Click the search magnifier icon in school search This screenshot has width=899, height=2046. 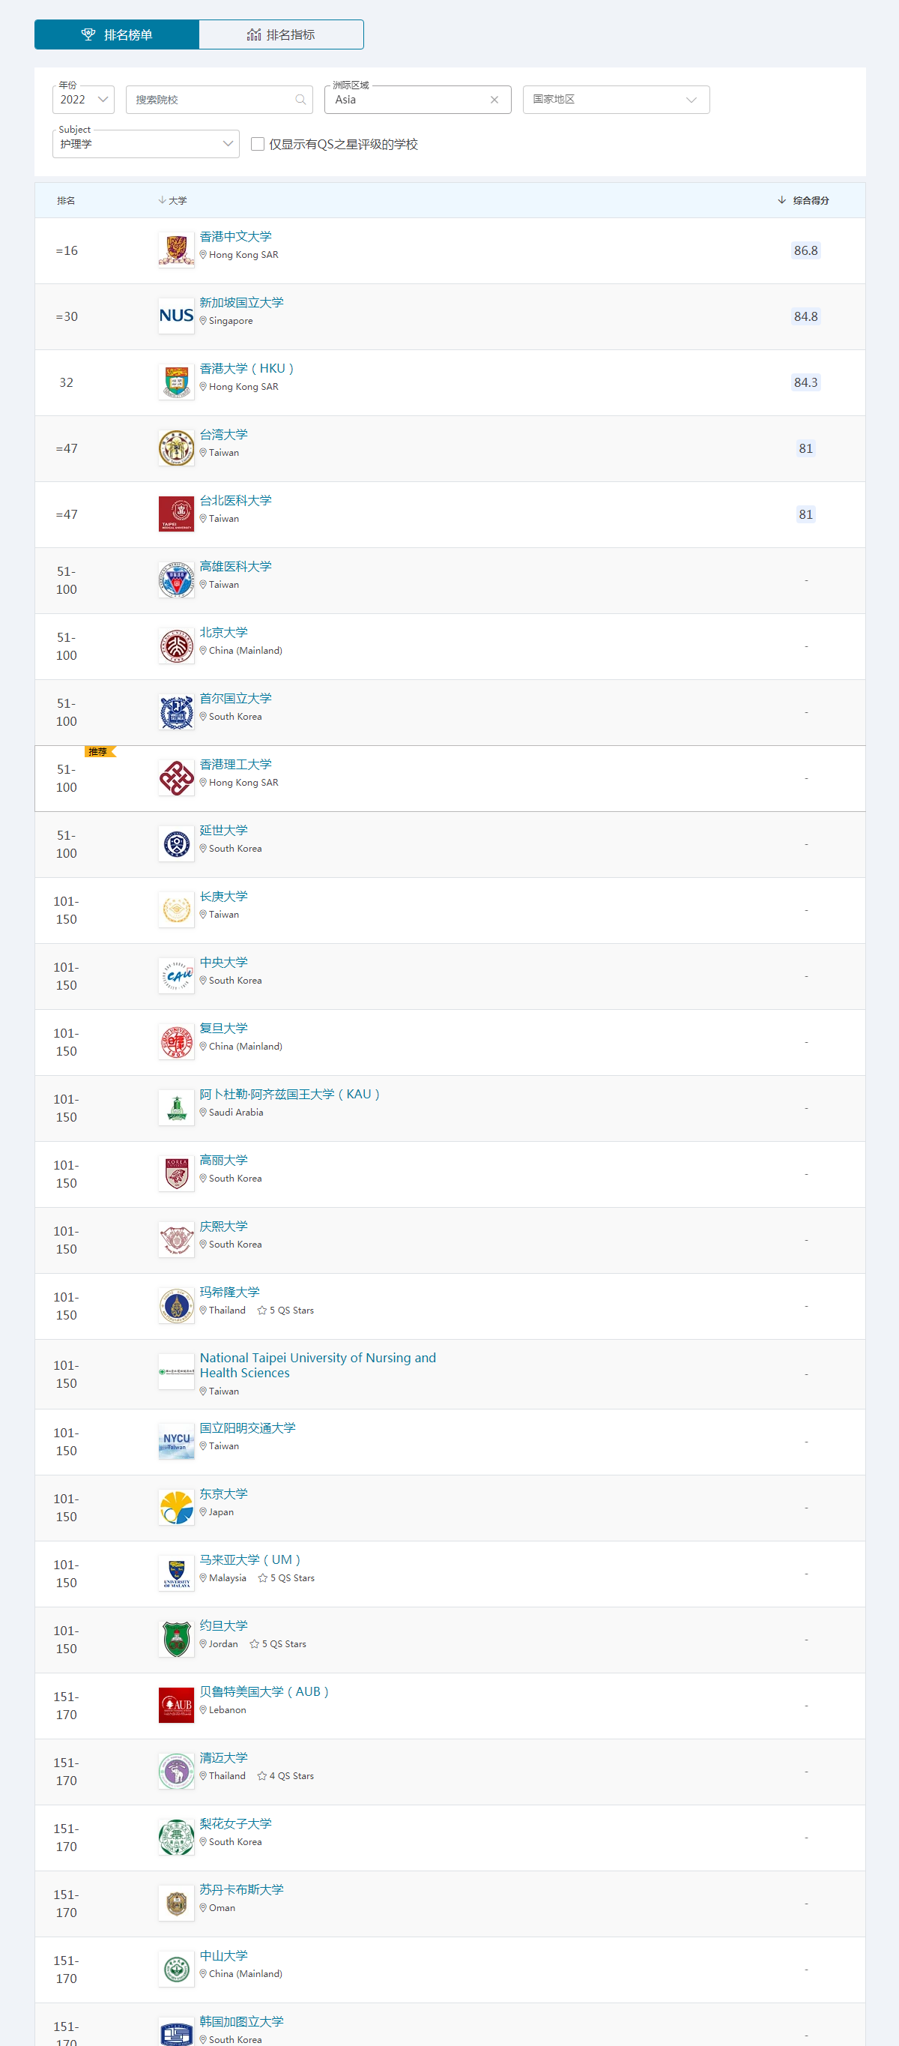point(300,100)
